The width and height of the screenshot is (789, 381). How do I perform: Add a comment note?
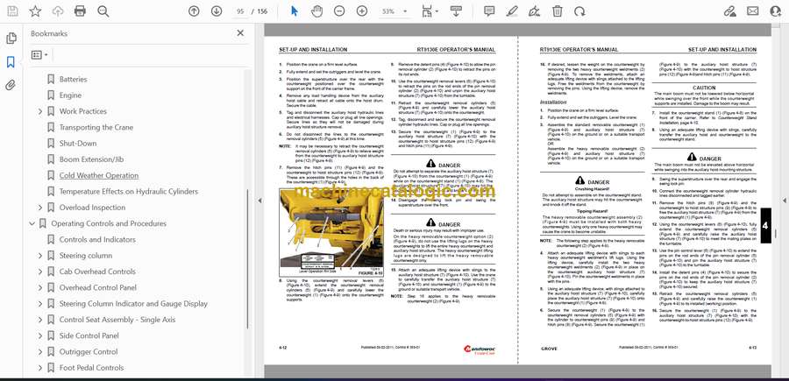tap(489, 11)
